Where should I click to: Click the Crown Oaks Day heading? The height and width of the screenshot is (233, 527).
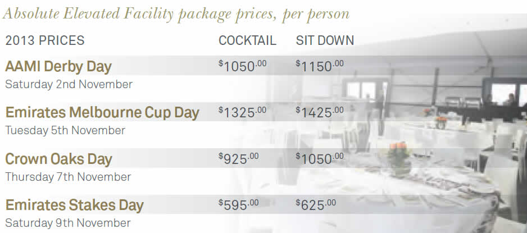pos(58,159)
